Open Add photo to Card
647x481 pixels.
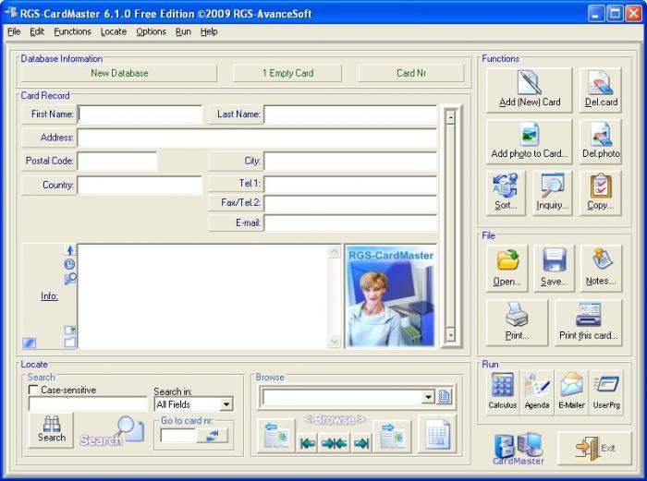point(529,141)
